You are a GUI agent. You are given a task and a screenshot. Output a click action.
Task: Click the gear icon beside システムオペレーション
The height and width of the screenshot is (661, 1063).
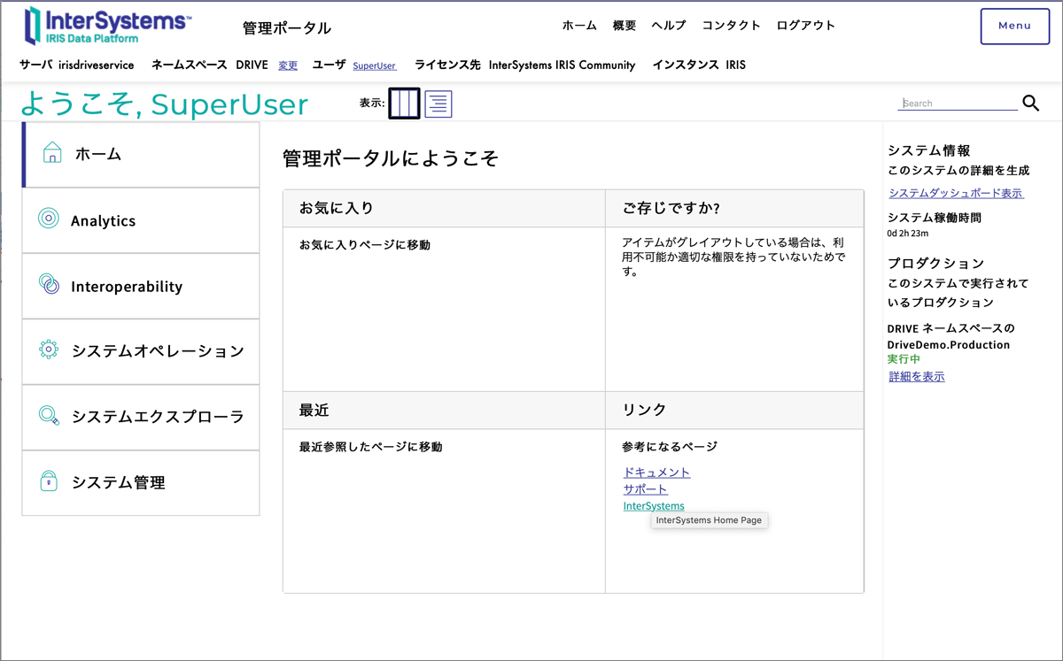pos(49,350)
